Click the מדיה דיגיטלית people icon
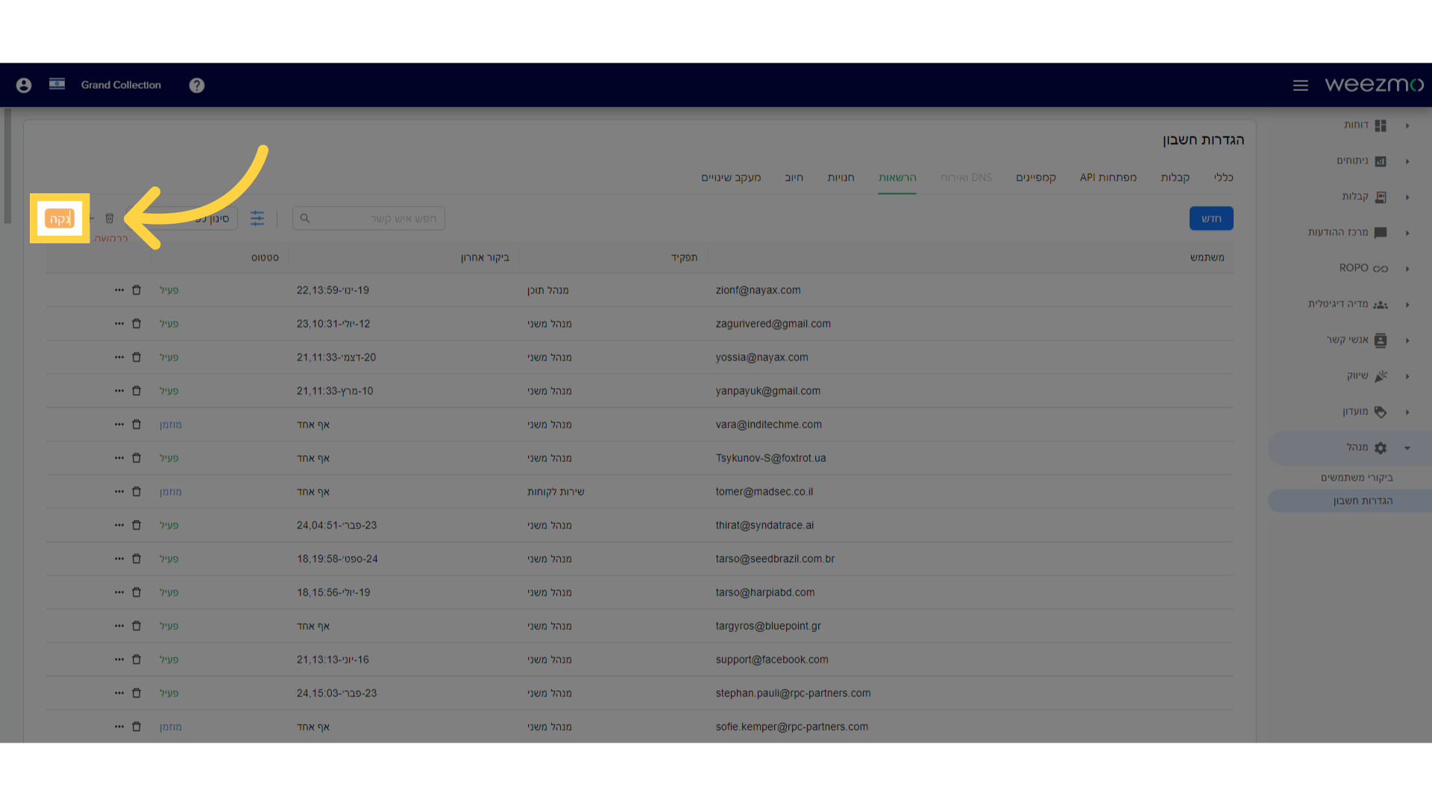The image size is (1432, 806). 1381,304
